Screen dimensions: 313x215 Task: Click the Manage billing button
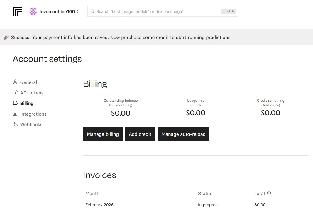point(103,134)
